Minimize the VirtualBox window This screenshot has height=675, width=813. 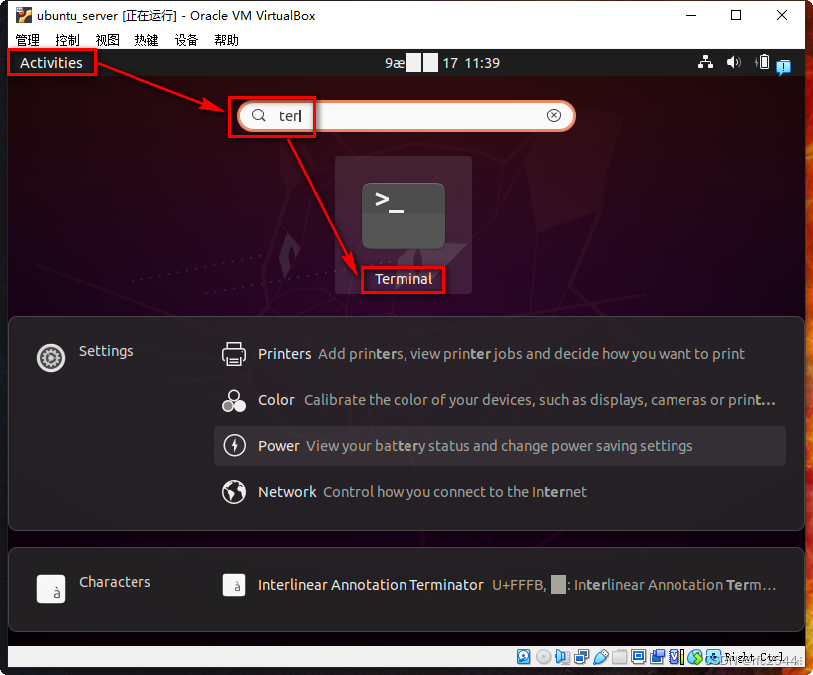[x=691, y=15]
